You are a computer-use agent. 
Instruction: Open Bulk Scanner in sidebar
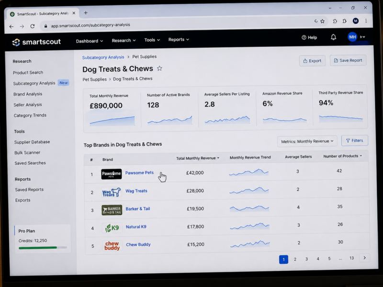(x=27, y=153)
